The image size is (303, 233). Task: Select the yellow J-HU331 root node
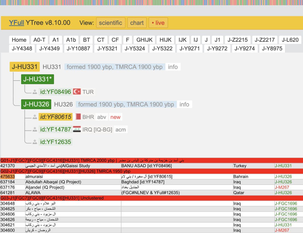coord(25,67)
